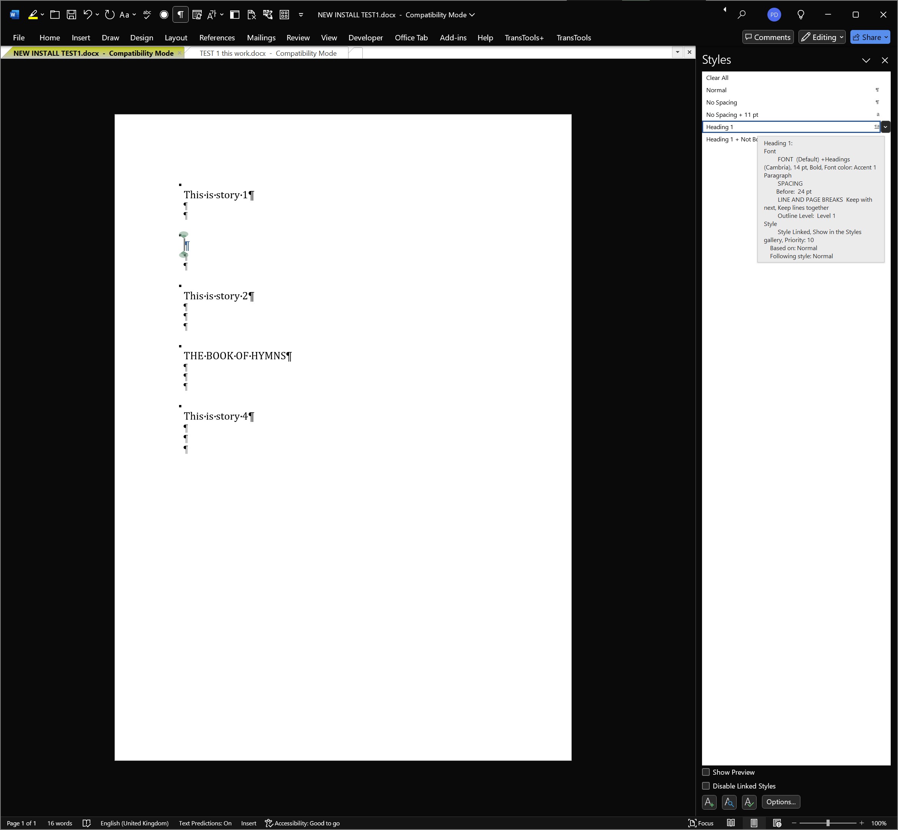Switch to Web Layout view

tap(777, 823)
